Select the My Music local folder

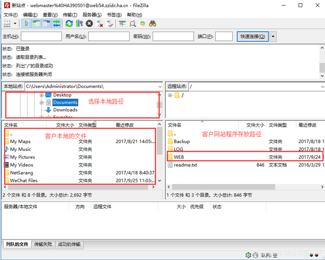tap(20, 149)
